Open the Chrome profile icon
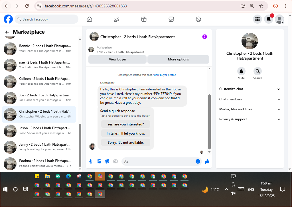The width and height of the screenshot is (292, 207). 275,6
